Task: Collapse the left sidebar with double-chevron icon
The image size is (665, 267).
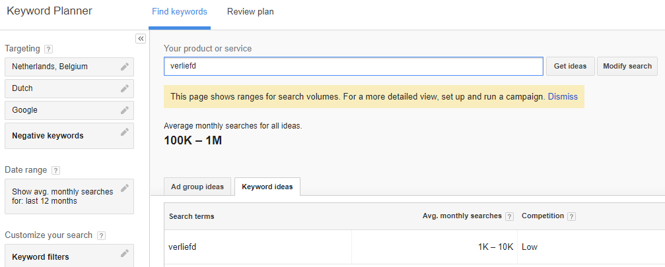Action: pos(141,38)
